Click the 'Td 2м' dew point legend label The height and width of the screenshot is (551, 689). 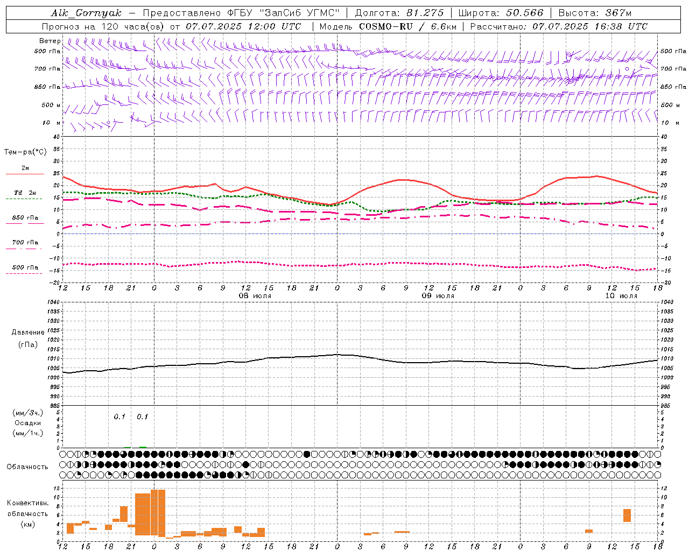click(x=25, y=193)
